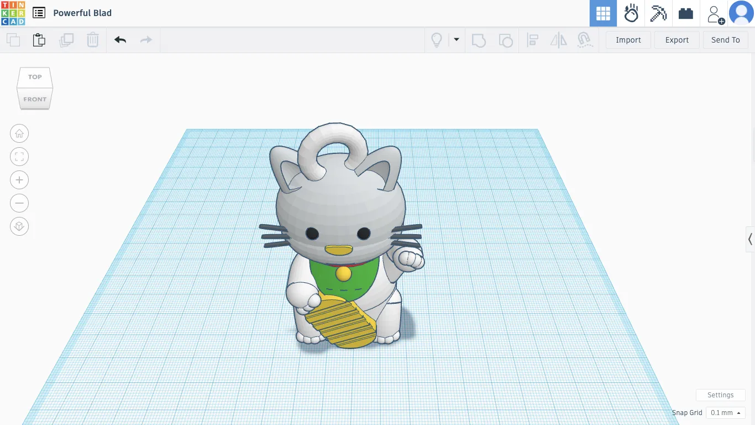Expand the visibility options dropdown arrow

pyautogui.click(x=457, y=40)
